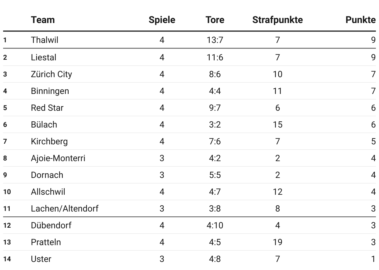The height and width of the screenshot is (270, 379).
Task: Click the Tore column header
Action: tap(215, 20)
